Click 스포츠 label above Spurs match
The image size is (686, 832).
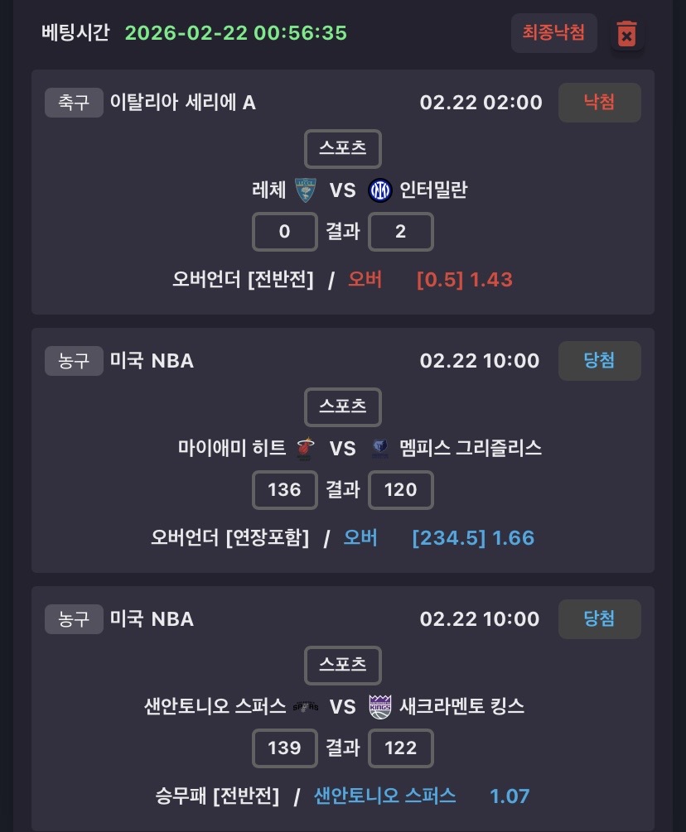coord(343,666)
